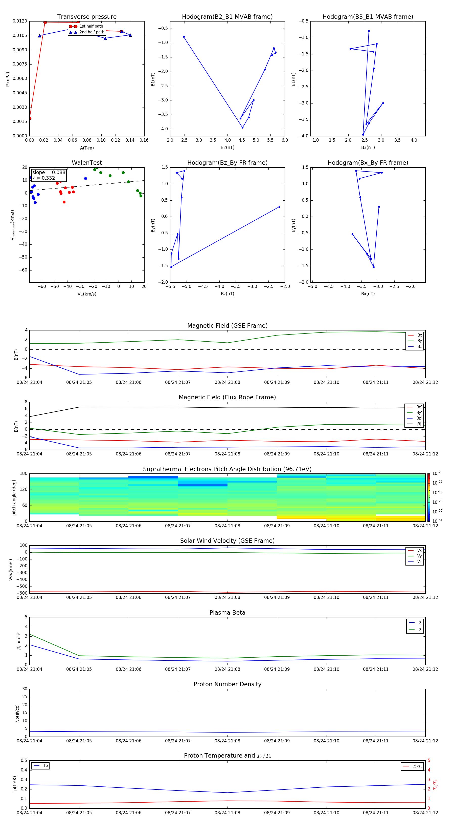Click the Suprathermal Electrons Pitch Angle Distribution title

[227, 469]
